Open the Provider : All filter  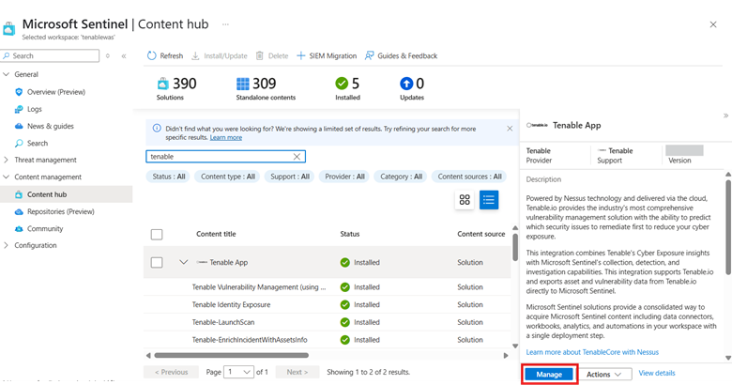click(344, 177)
